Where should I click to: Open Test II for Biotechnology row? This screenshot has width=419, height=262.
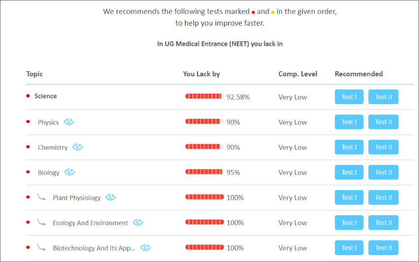point(383,248)
